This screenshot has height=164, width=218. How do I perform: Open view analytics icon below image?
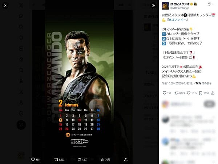pos(102,159)
